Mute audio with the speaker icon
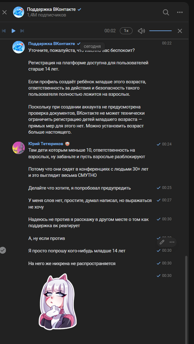This screenshot has width=194, height=344. coord(141,30)
